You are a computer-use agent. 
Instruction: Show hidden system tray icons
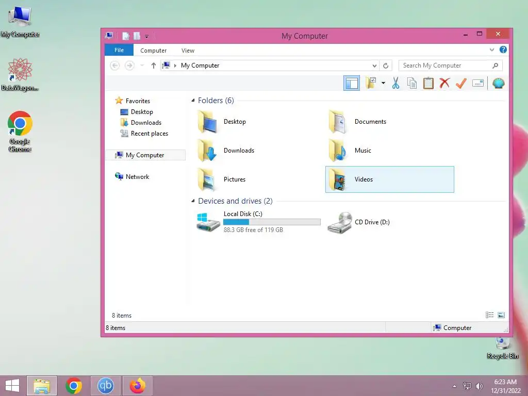click(455, 386)
